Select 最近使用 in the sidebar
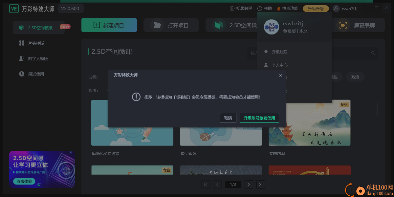Viewport: 394px width, 197px height. pos(36,74)
